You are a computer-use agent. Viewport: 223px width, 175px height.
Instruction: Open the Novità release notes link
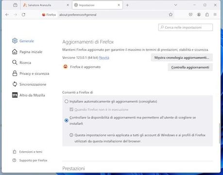point(104,58)
